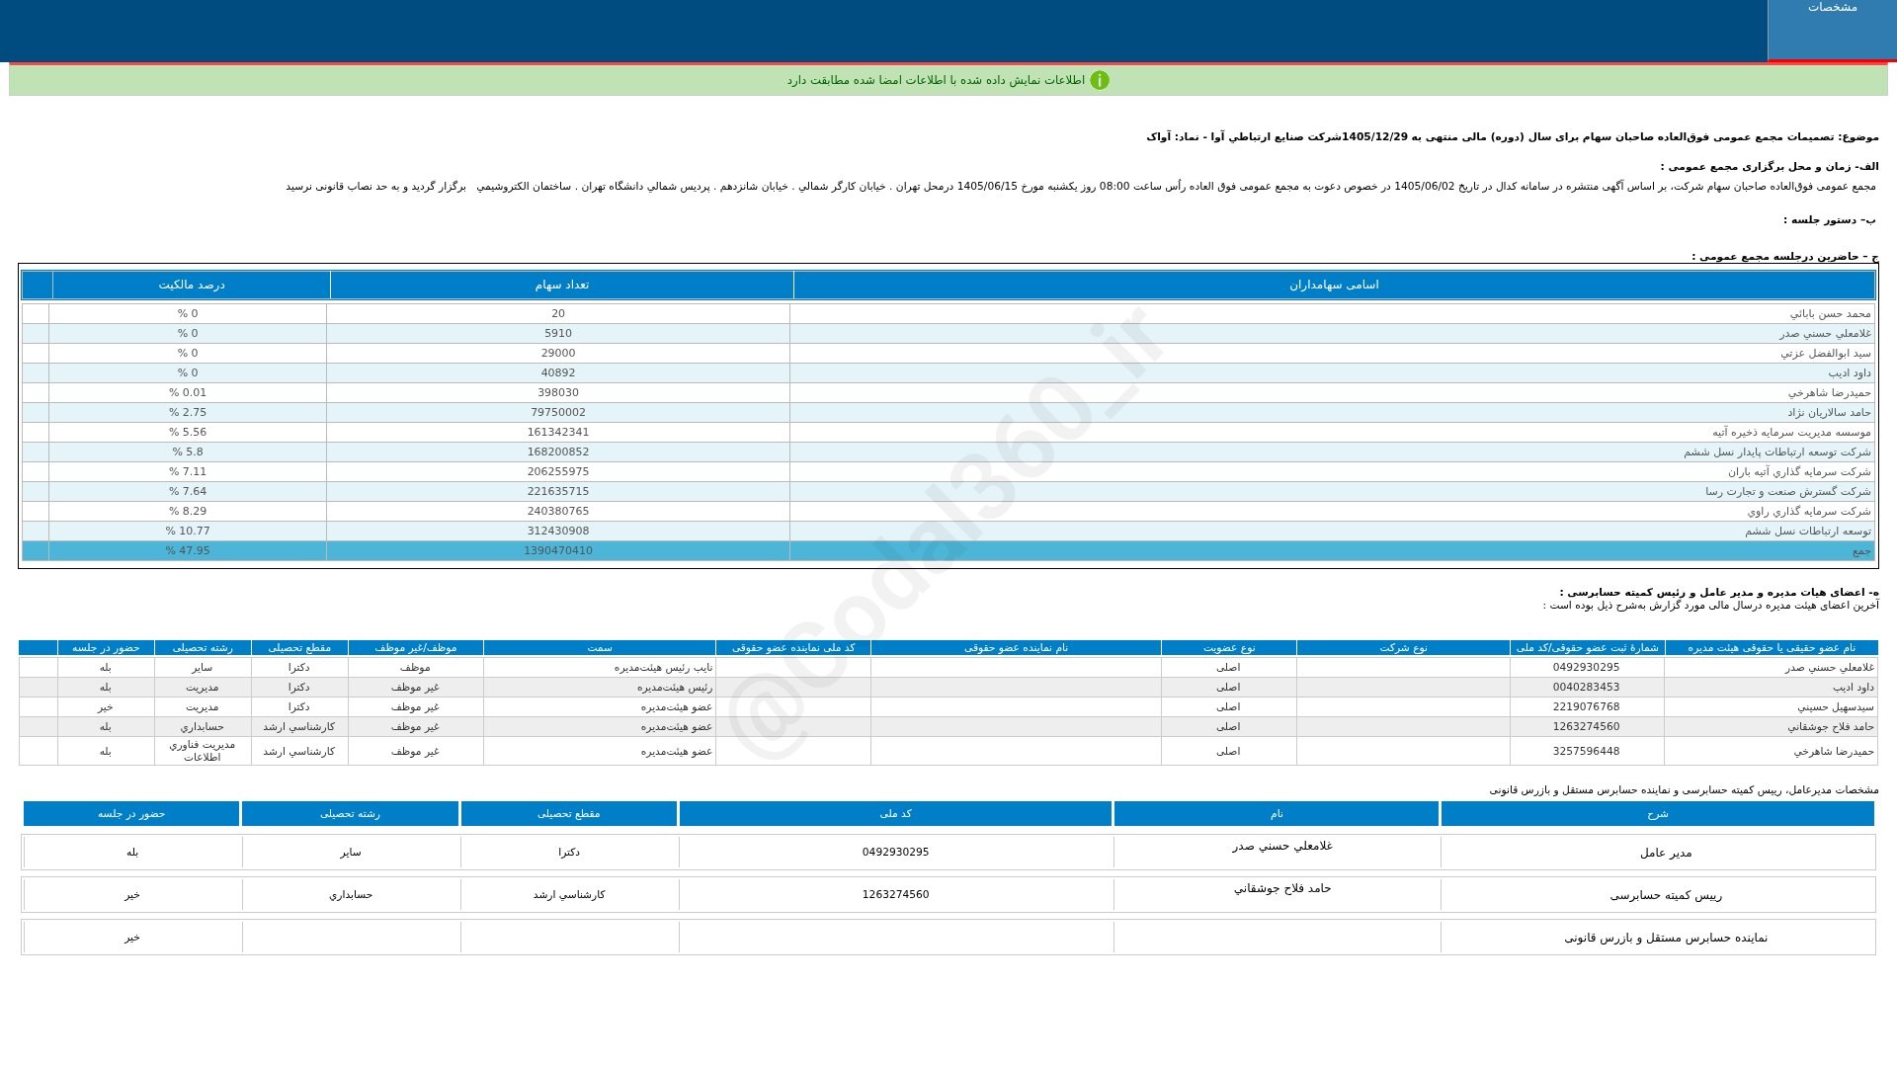Click board member سيدسهيل حسيني
The height and width of the screenshot is (1067, 1897).
coord(1835,706)
